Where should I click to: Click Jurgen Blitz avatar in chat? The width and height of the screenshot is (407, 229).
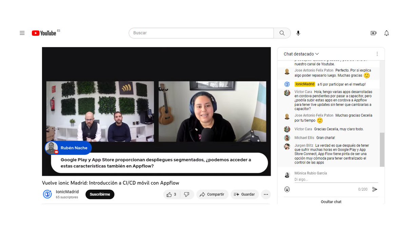287,147
